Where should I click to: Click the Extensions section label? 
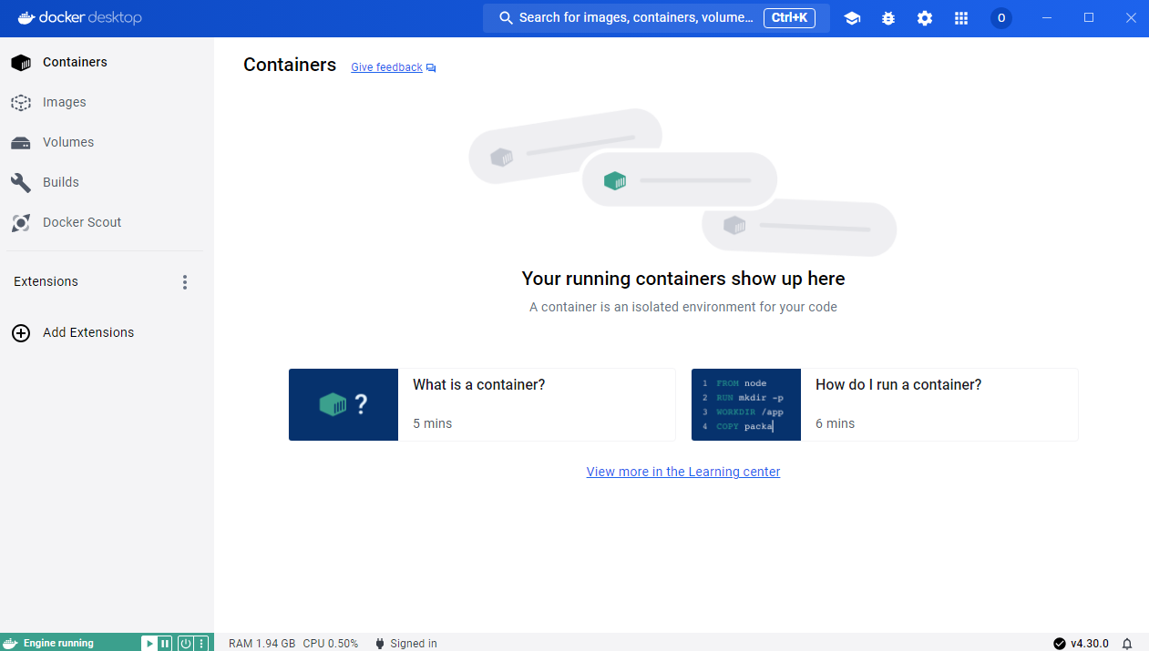click(x=46, y=281)
